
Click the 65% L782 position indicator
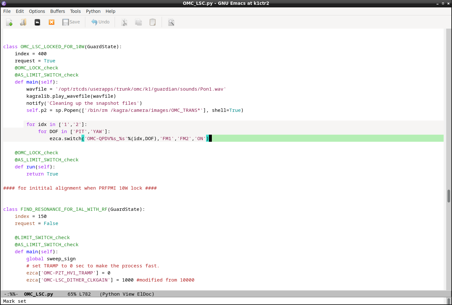coord(79,294)
